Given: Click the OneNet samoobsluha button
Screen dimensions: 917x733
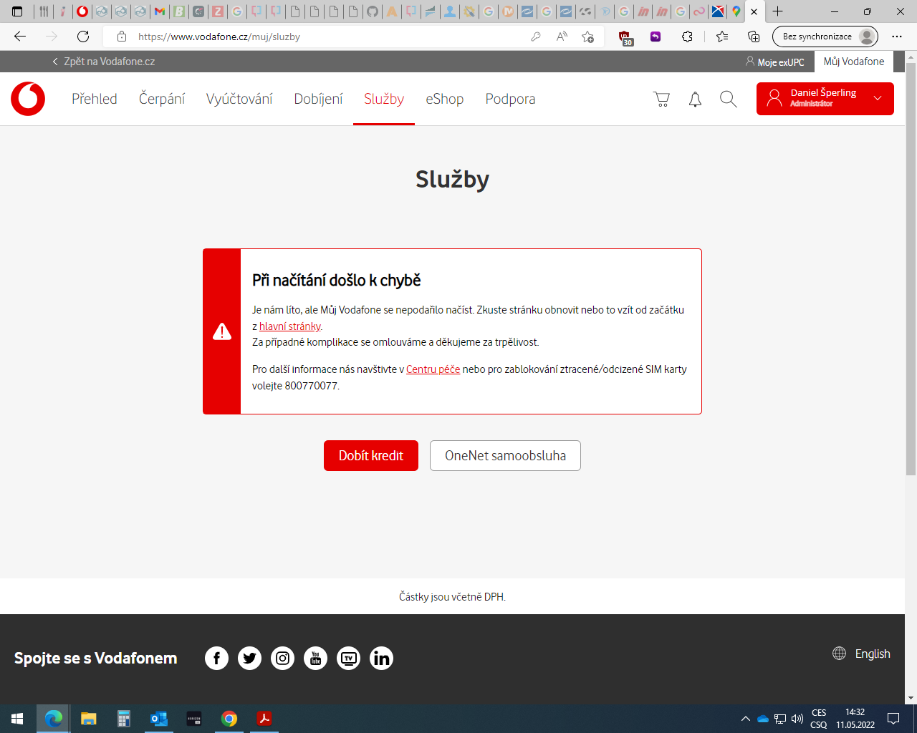Looking at the screenshot, I should click(505, 455).
